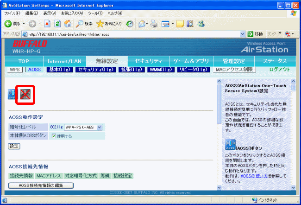Open the WMM(11g) sub-tab
This screenshot has height=205, width=301.
161,70
